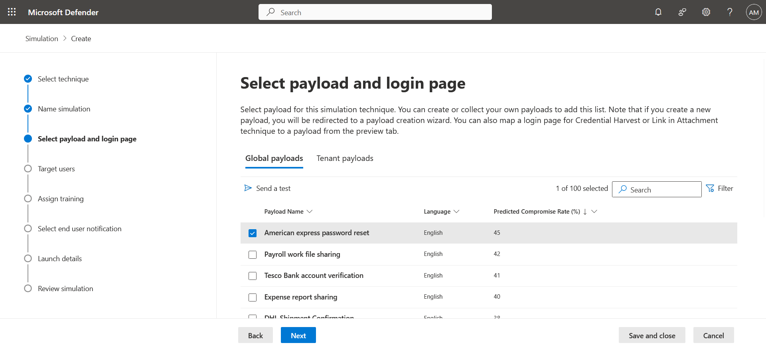766x351 pixels.
Task: Check the Expense report sharing payload
Action: [253, 297]
